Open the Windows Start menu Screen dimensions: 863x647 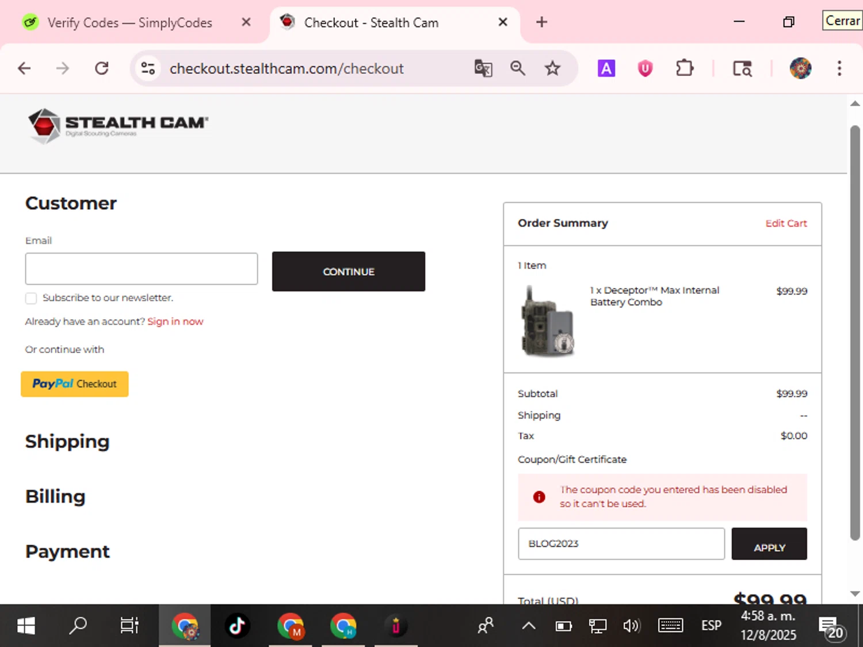pos(26,625)
